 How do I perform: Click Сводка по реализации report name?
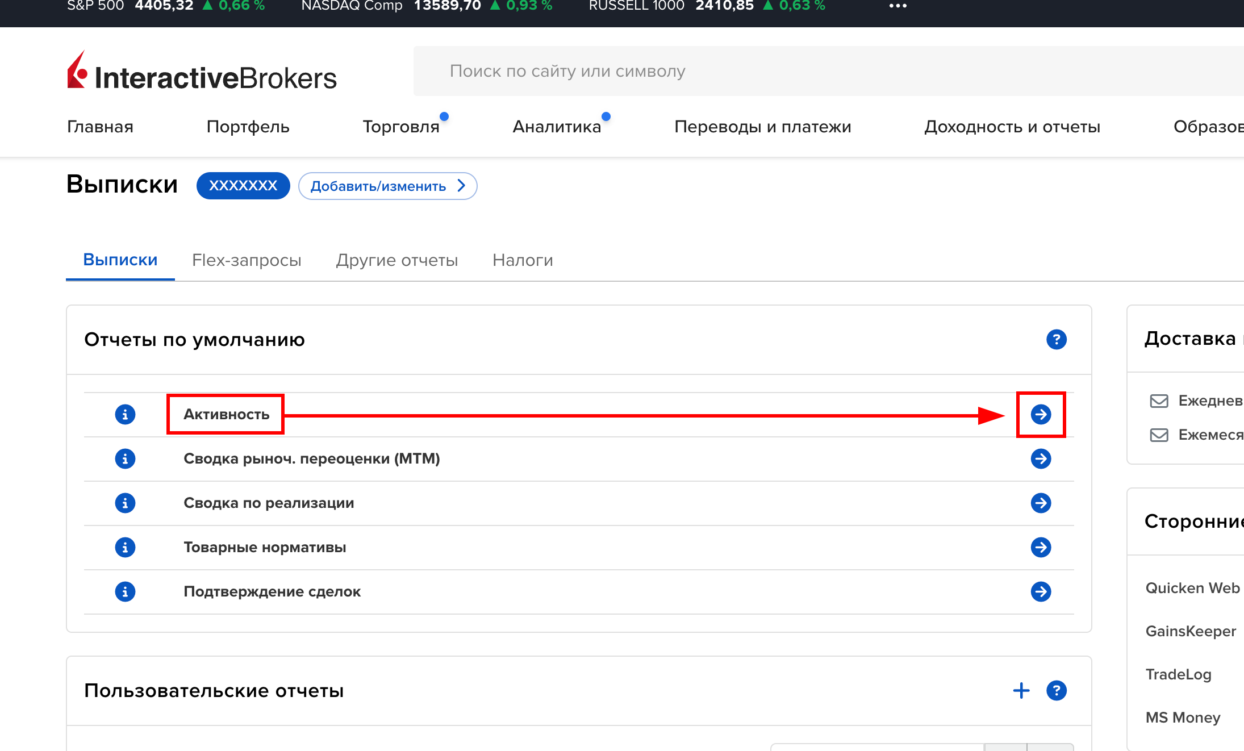(269, 503)
